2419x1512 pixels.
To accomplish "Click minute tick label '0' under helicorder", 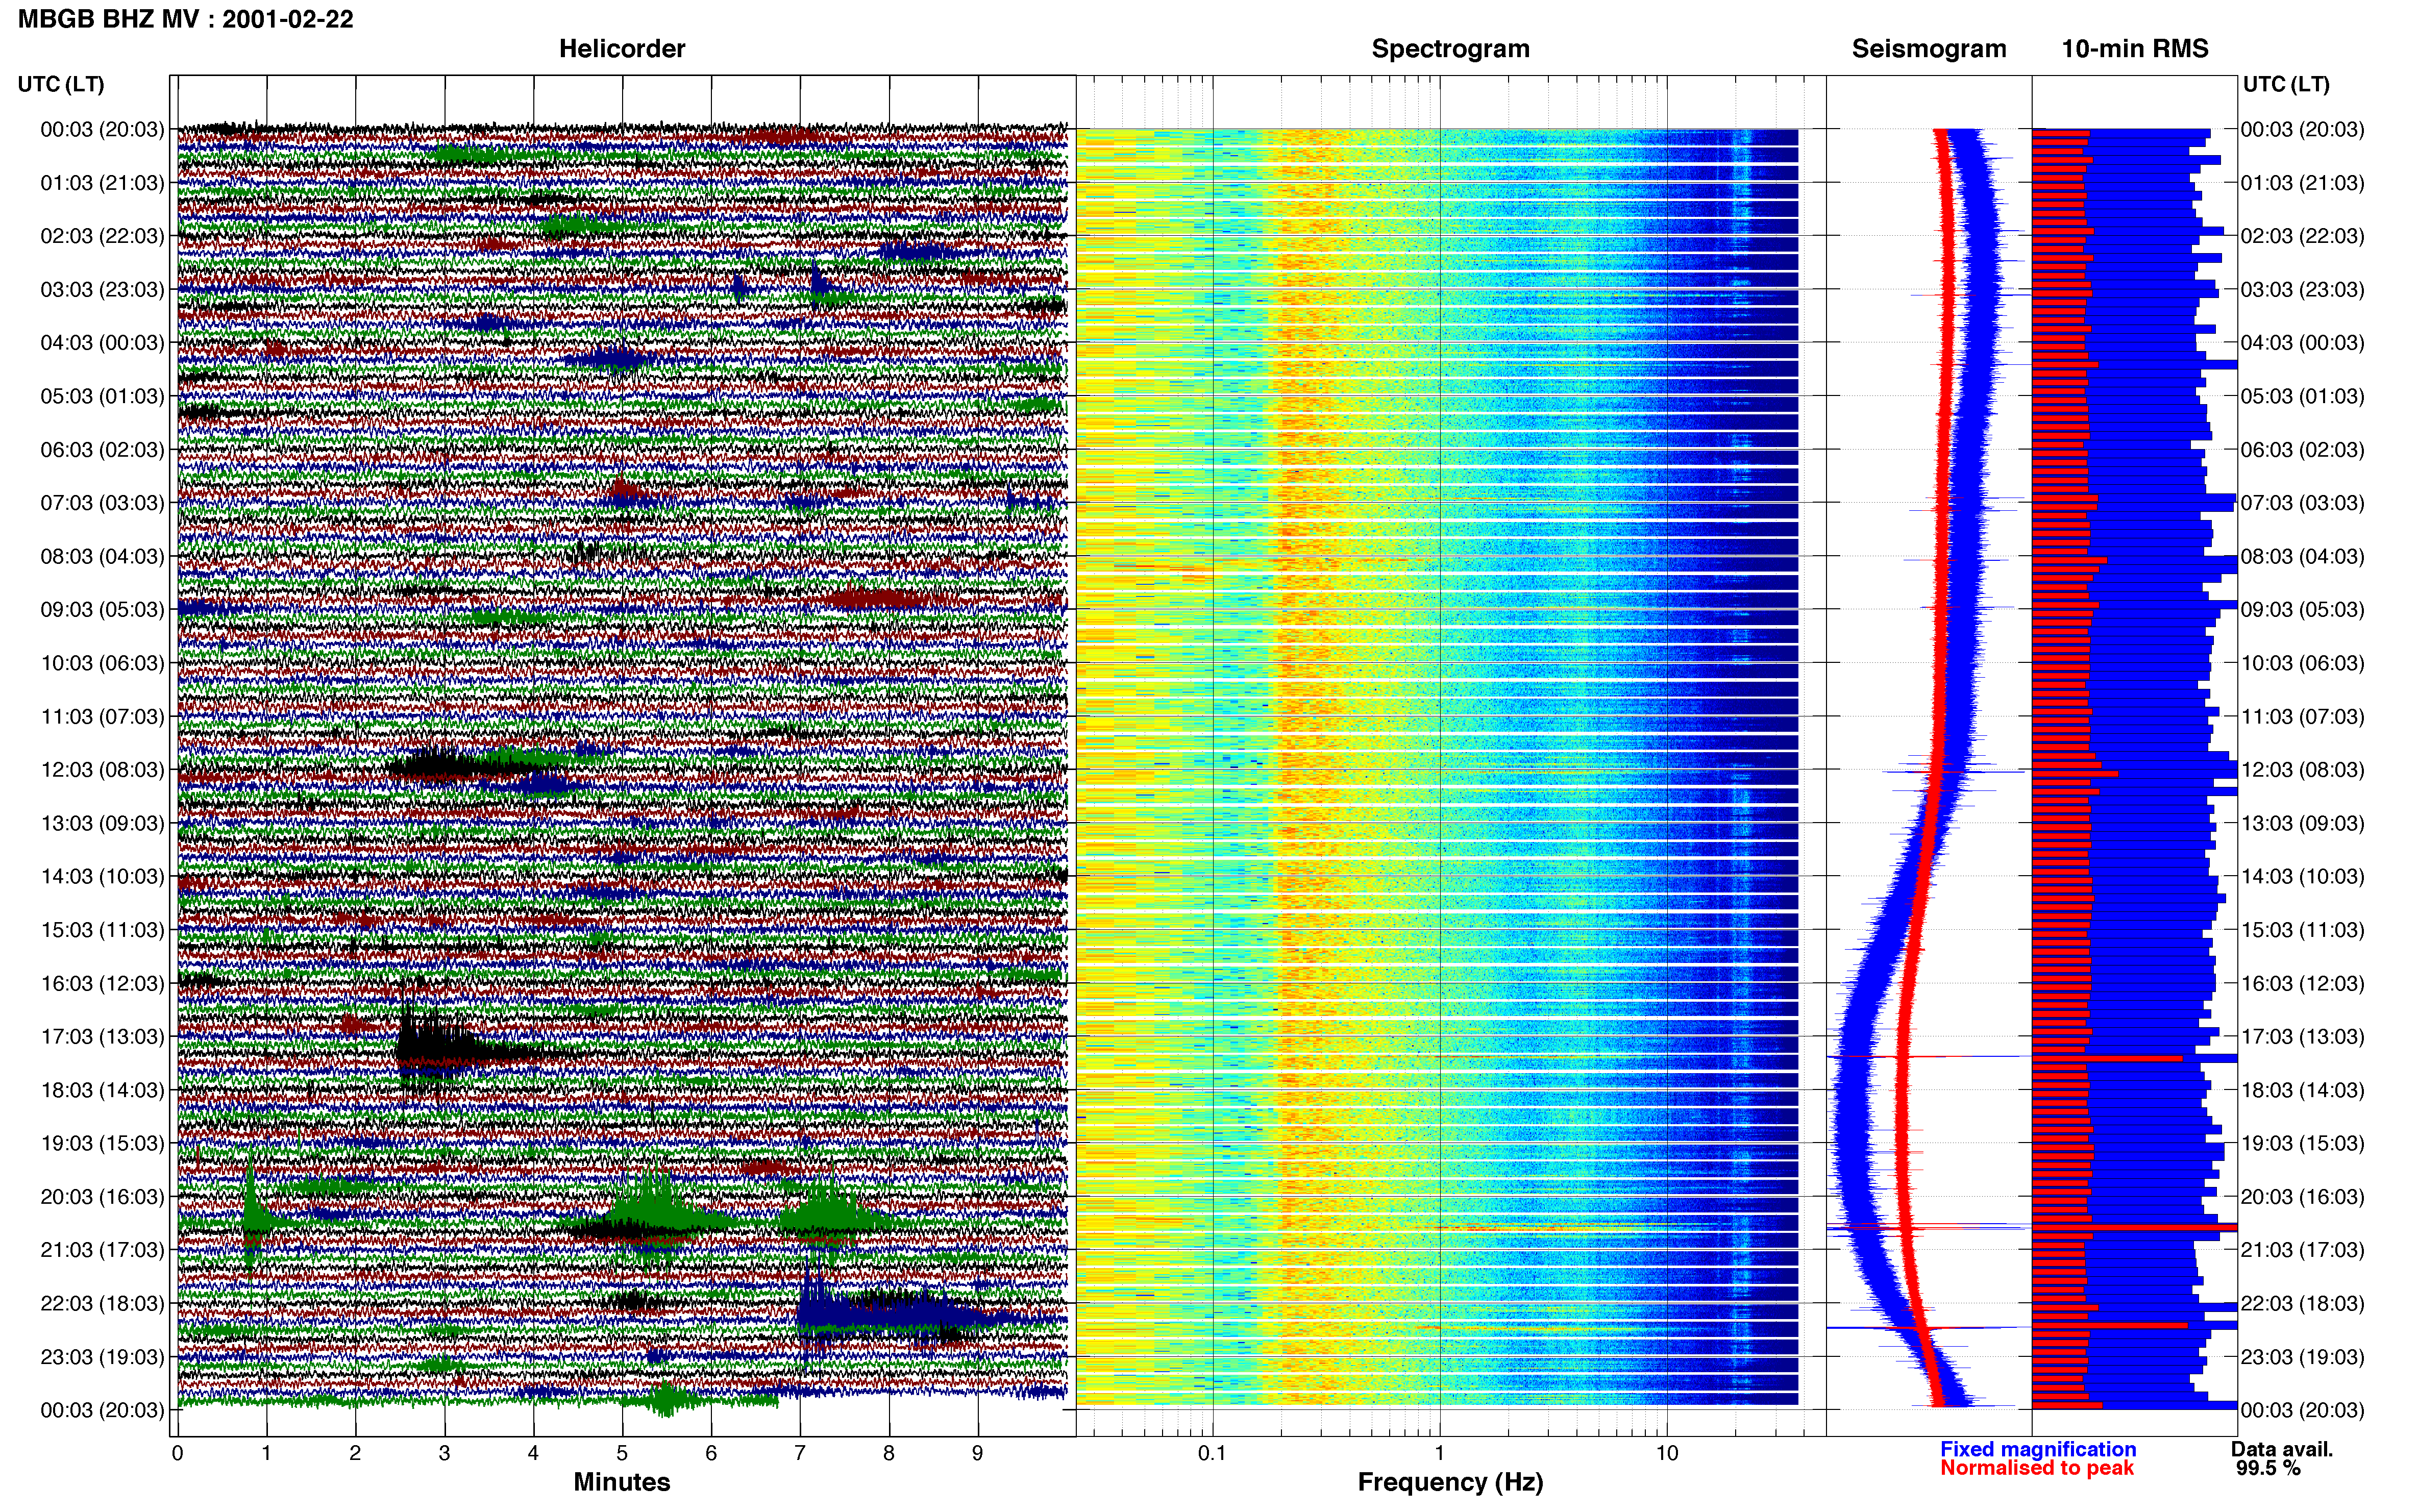I will coord(177,1454).
